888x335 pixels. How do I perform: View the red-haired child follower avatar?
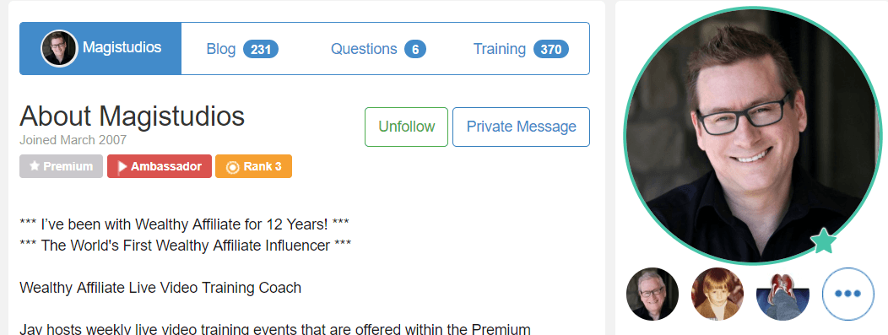point(717,294)
